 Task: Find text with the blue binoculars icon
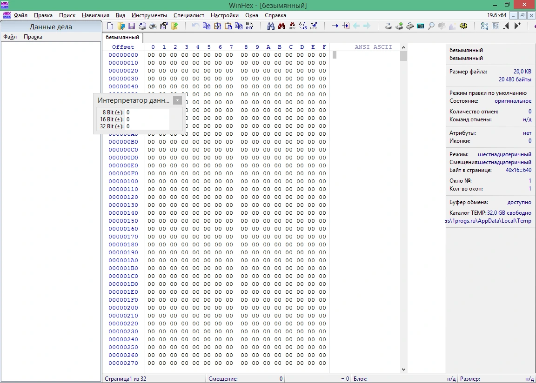point(271,26)
